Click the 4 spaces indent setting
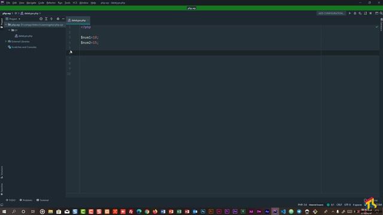This screenshot has width=383, height=215. point(357,205)
